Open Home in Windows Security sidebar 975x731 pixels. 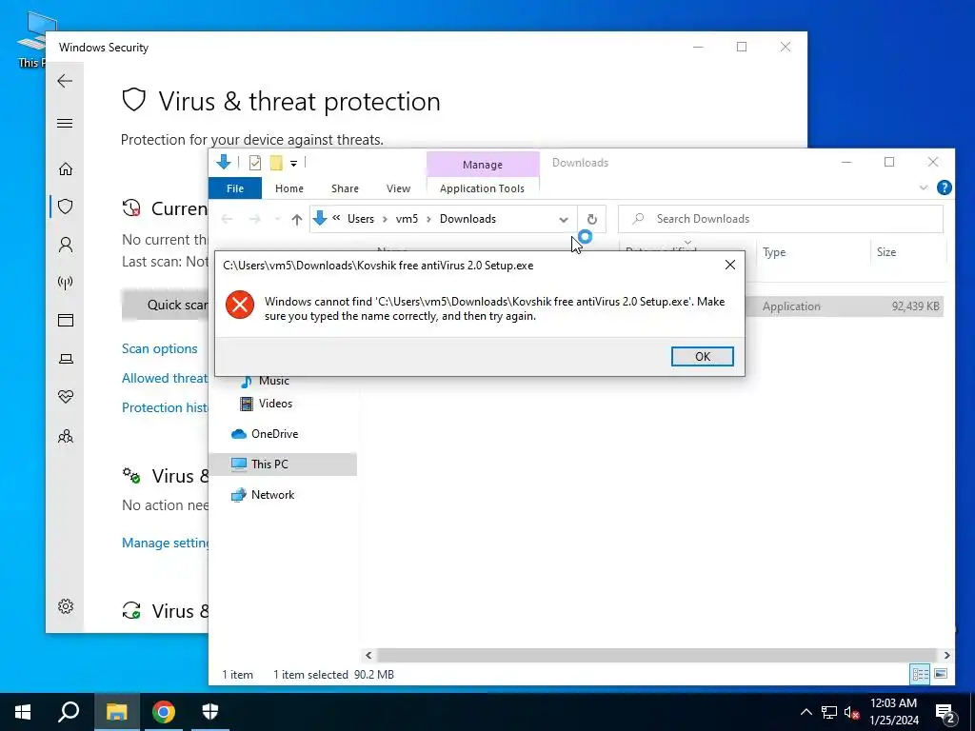66,169
